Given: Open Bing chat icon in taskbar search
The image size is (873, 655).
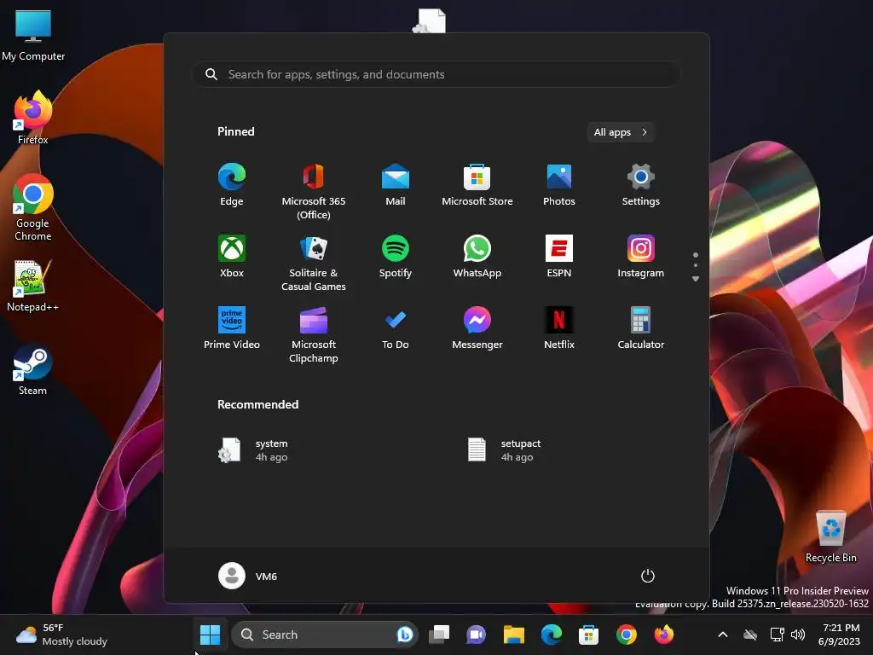Looking at the screenshot, I should (405, 635).
